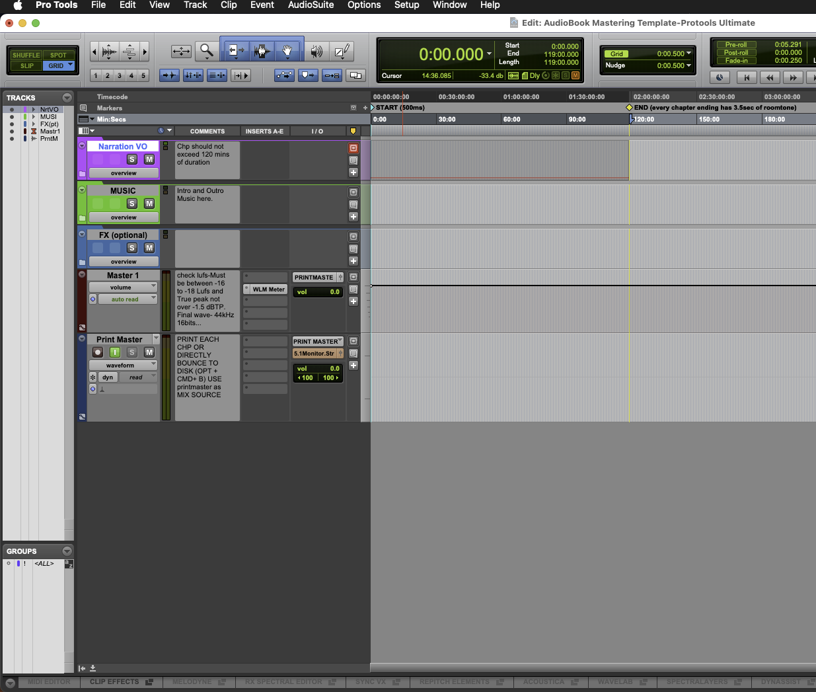This screenshot has width=816, height=692.
Task: Click the Fast Forward transport button
Action: point(793,77)
